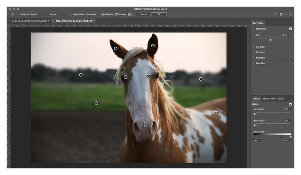Screen dimensions: 301x175
Task: Click the Bokeh Color slider handle
Action: pos(255,126)
